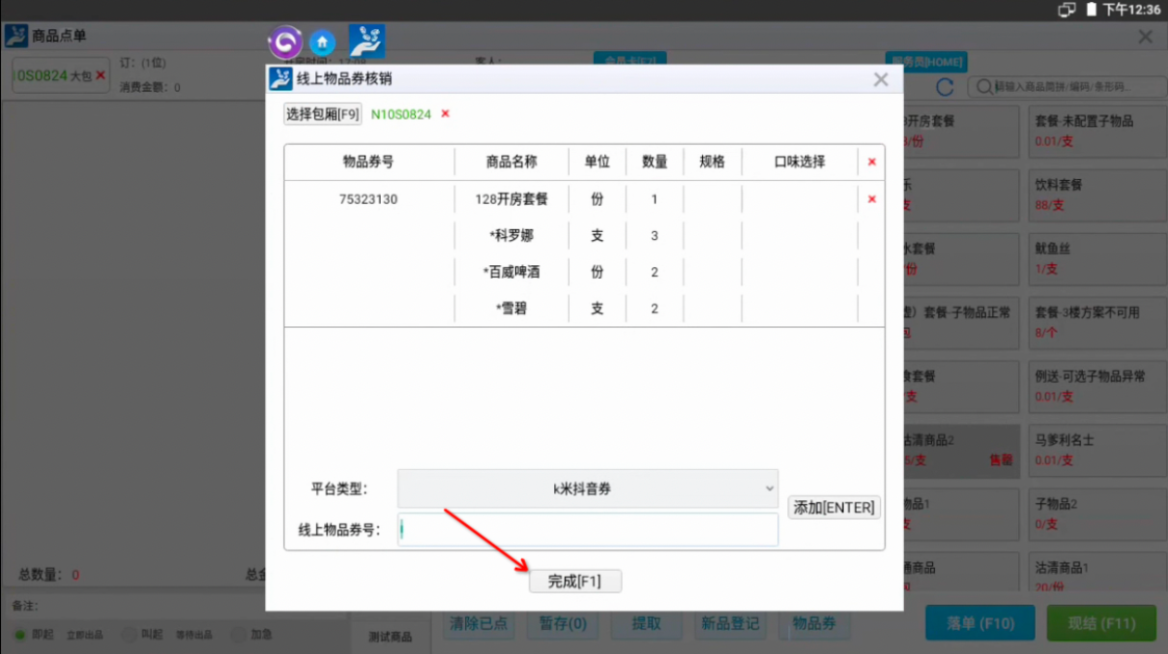
Task: Click the blue home icon at the top
Action: [x=322, y=42]
